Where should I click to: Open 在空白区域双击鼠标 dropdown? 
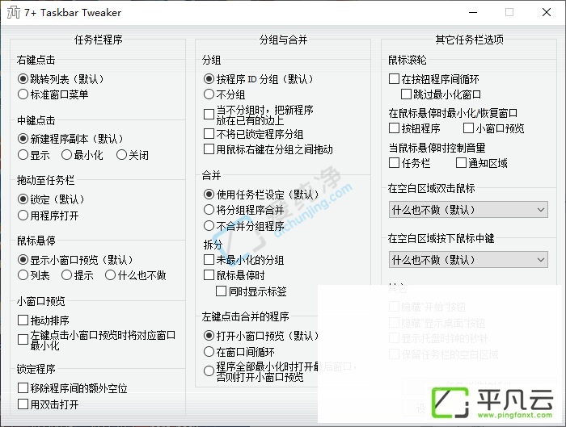[x=468, y=210]
